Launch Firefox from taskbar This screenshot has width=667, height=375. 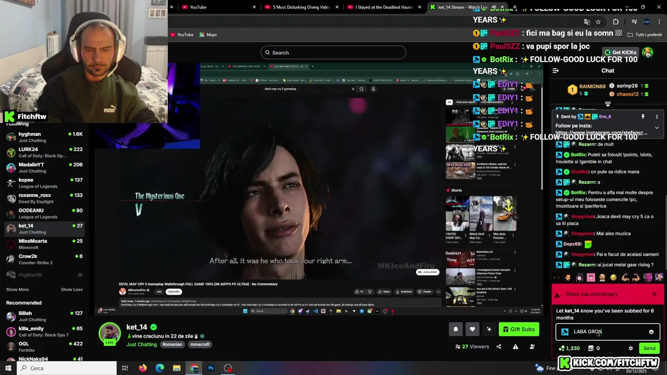pyautogui.click(x=143, y=368)
